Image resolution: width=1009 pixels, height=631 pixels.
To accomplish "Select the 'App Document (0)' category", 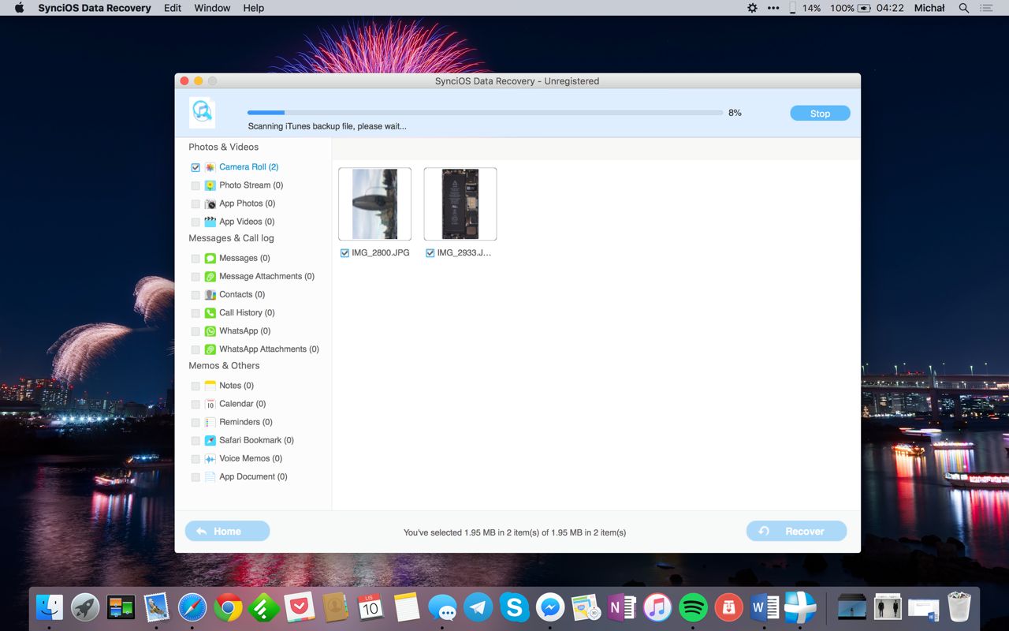I will pos(253,476).
